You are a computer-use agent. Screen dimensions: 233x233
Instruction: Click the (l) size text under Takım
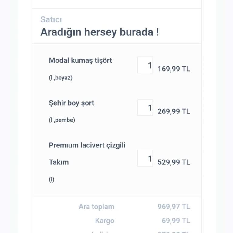tap(52, 179)
